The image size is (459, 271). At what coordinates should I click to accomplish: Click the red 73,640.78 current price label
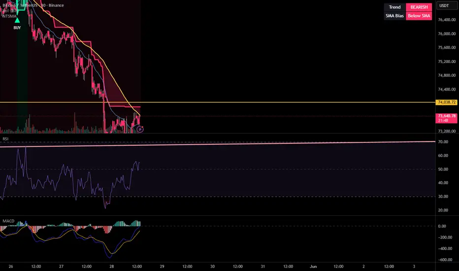[x=447, y=118]
